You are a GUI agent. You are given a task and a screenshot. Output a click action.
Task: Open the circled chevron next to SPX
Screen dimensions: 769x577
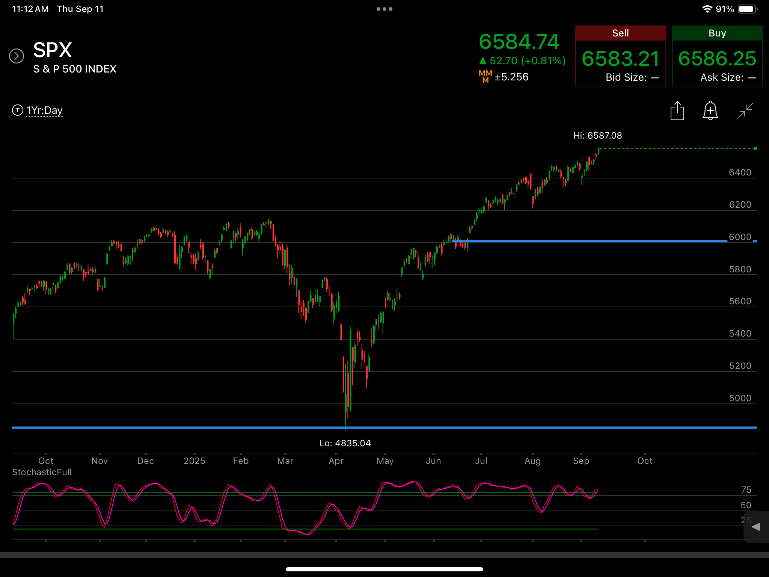click(17, 56)
